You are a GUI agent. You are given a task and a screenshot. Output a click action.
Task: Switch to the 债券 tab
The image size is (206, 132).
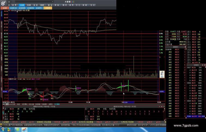pos(71,5)
